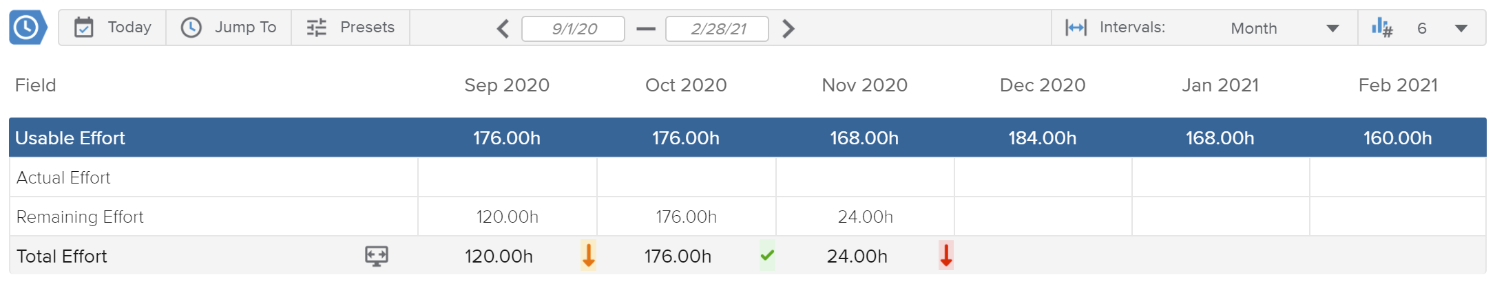The width and height of the screenshot is (1495, 288).
Task: Edit the start date 9/1/20 field
Action: (x=574, y=29)
